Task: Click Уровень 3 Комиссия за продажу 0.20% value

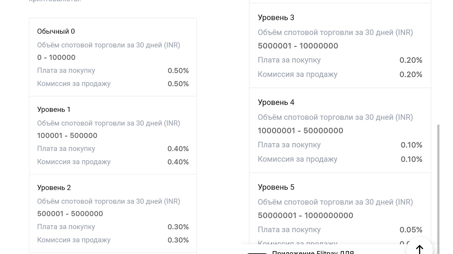Action: click(x=411, y=75)
